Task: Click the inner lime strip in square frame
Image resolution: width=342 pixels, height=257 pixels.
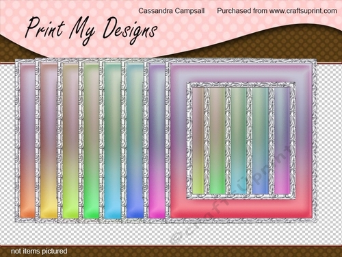Action: 198,141
